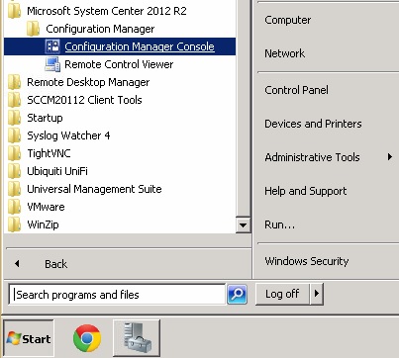Screen dimensions: 399x358
Task: Expand 'Remote Desktop Manager' folder label
Action: (x=88, y=82)
